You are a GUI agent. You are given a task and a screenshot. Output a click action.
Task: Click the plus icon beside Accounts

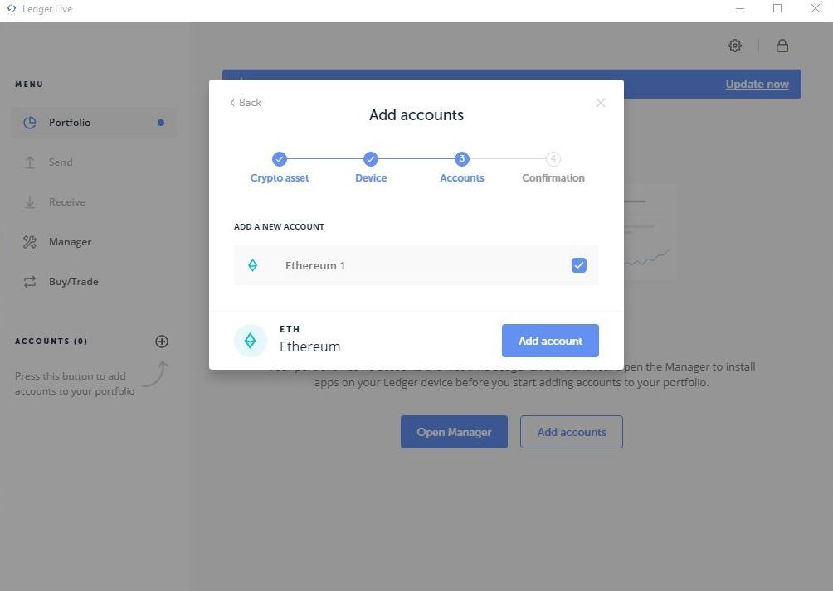(x=162, y=342)
